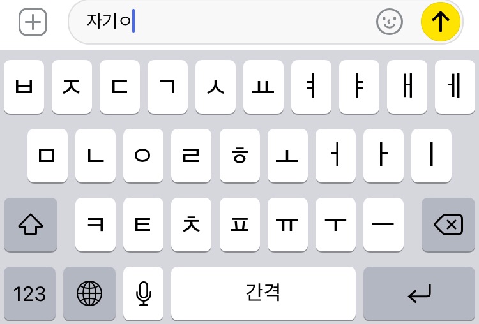Tap the ㅛ vowel key
The width and height of the screenshot is (479, 324).
pyautogui.click(x=263, y=87)
